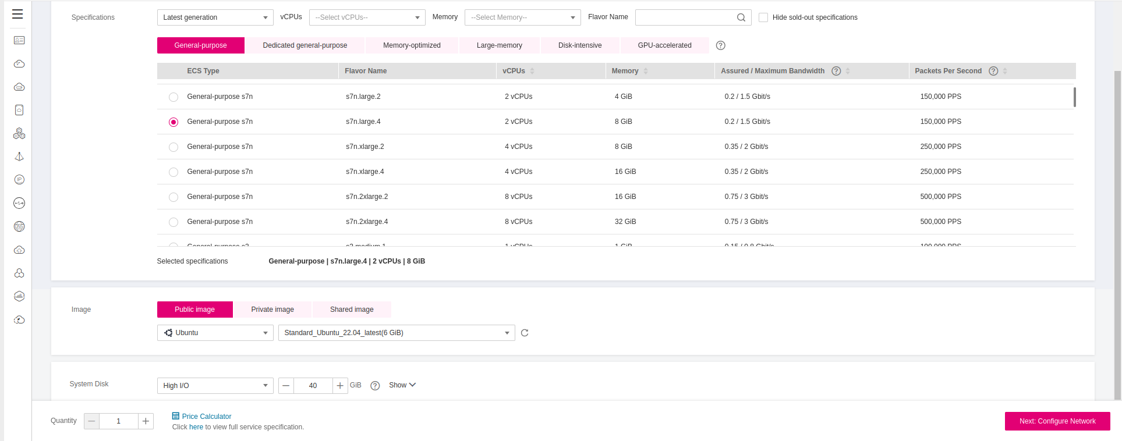The height and width of the screenshot is (441, 1122).
Task: Click the Elastic IP sidebar icon
Action: pyautogui.click(x=19, y=180)
